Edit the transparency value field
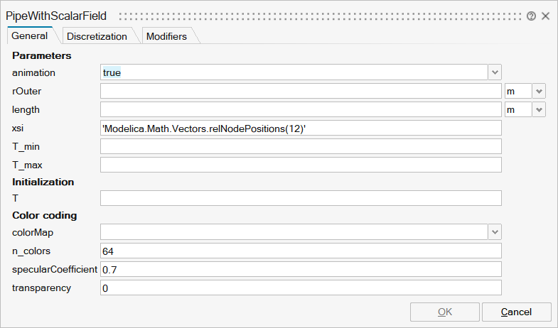Screen dimensions: 558x328 pos(301,288)
